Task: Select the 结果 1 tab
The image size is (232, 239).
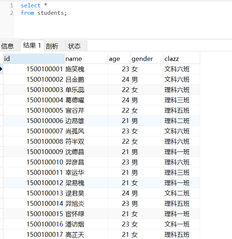Action: point(32,45)
